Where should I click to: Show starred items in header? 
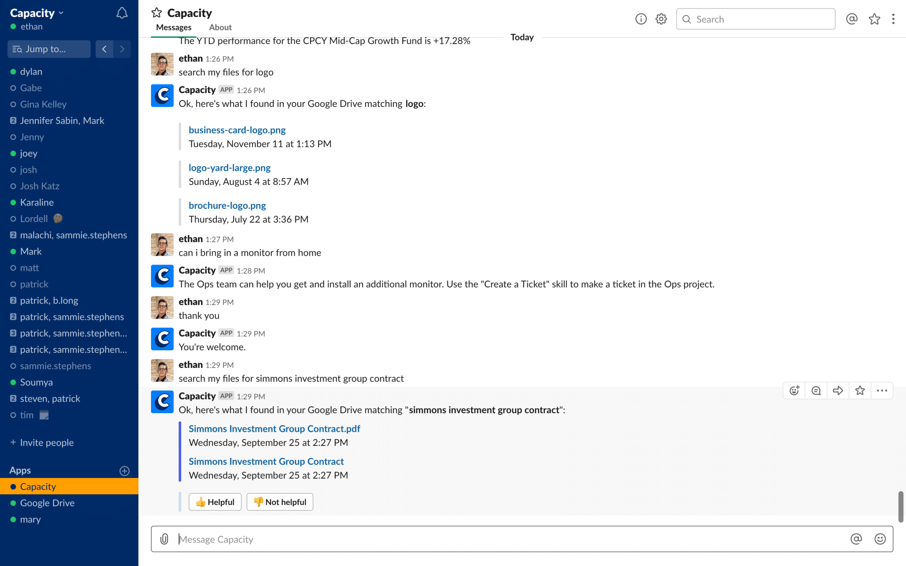(x=874, y=19)
